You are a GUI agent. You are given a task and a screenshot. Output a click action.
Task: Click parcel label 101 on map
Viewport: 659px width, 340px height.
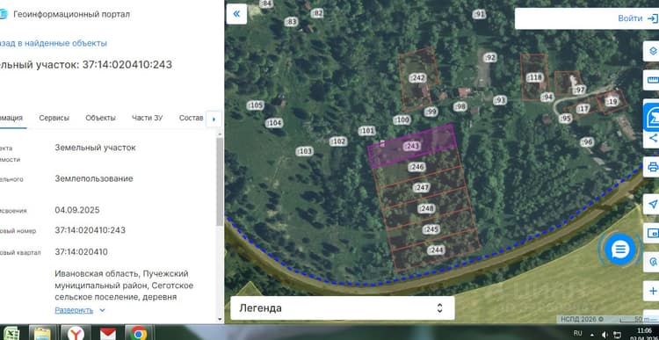point(367,131)
